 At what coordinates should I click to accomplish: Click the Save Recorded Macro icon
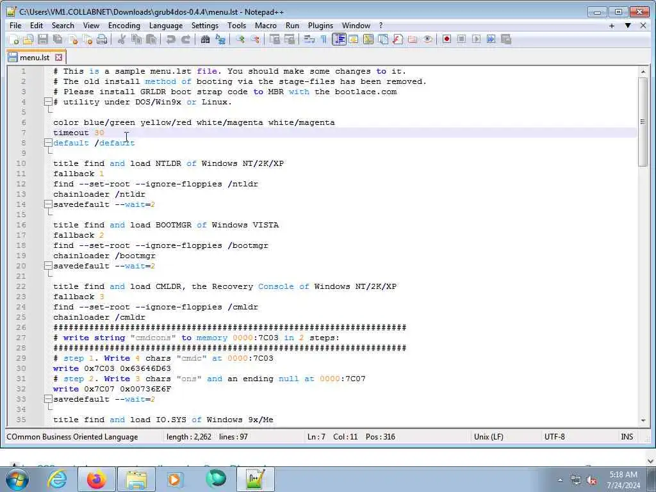506,39
